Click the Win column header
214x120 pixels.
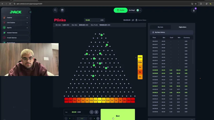point(179,37)
